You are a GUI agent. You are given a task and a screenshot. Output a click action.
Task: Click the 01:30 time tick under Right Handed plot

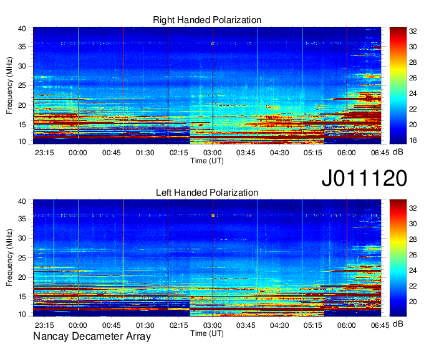click(x=145, y=153)
